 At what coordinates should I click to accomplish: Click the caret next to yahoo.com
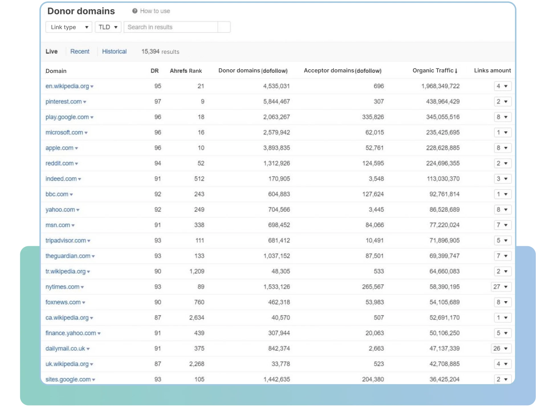click(x=78, y=210)
